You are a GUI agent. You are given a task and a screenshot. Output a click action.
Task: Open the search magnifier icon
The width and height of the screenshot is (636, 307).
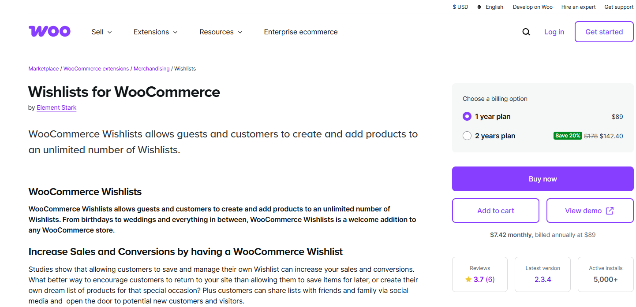click(526, 32)
